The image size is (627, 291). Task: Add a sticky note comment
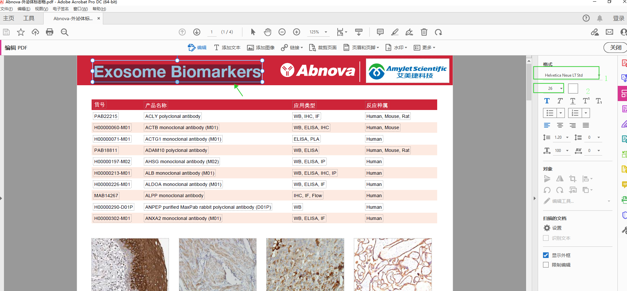380,32
